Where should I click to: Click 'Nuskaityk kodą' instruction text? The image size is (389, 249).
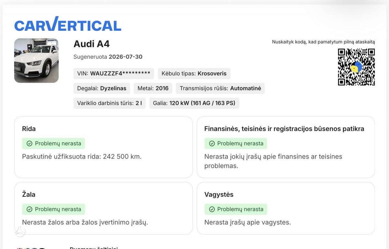coord(324,42)
